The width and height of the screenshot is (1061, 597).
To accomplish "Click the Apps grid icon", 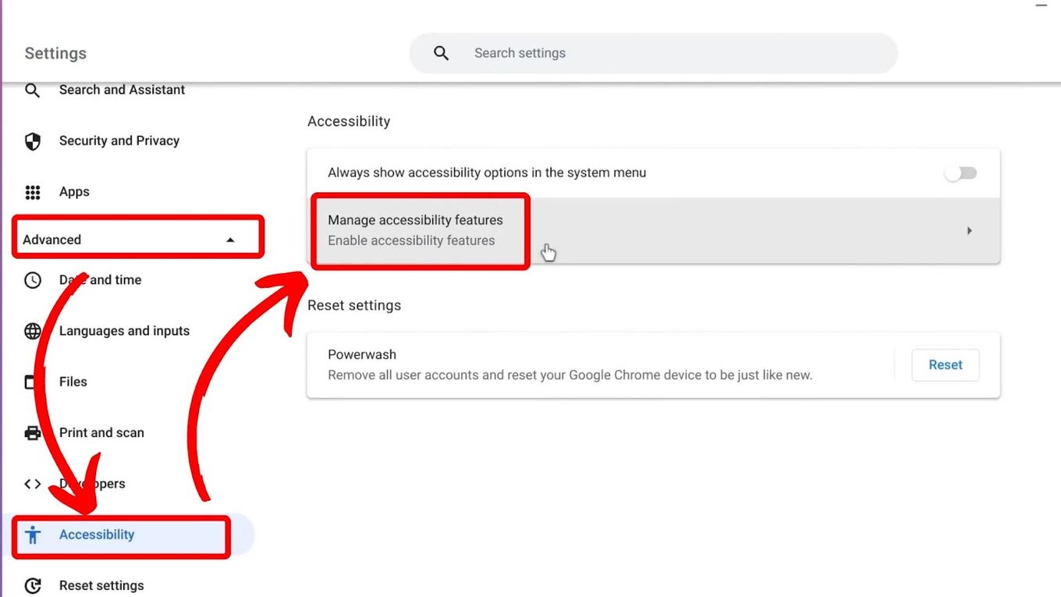I will pos(32,191).
